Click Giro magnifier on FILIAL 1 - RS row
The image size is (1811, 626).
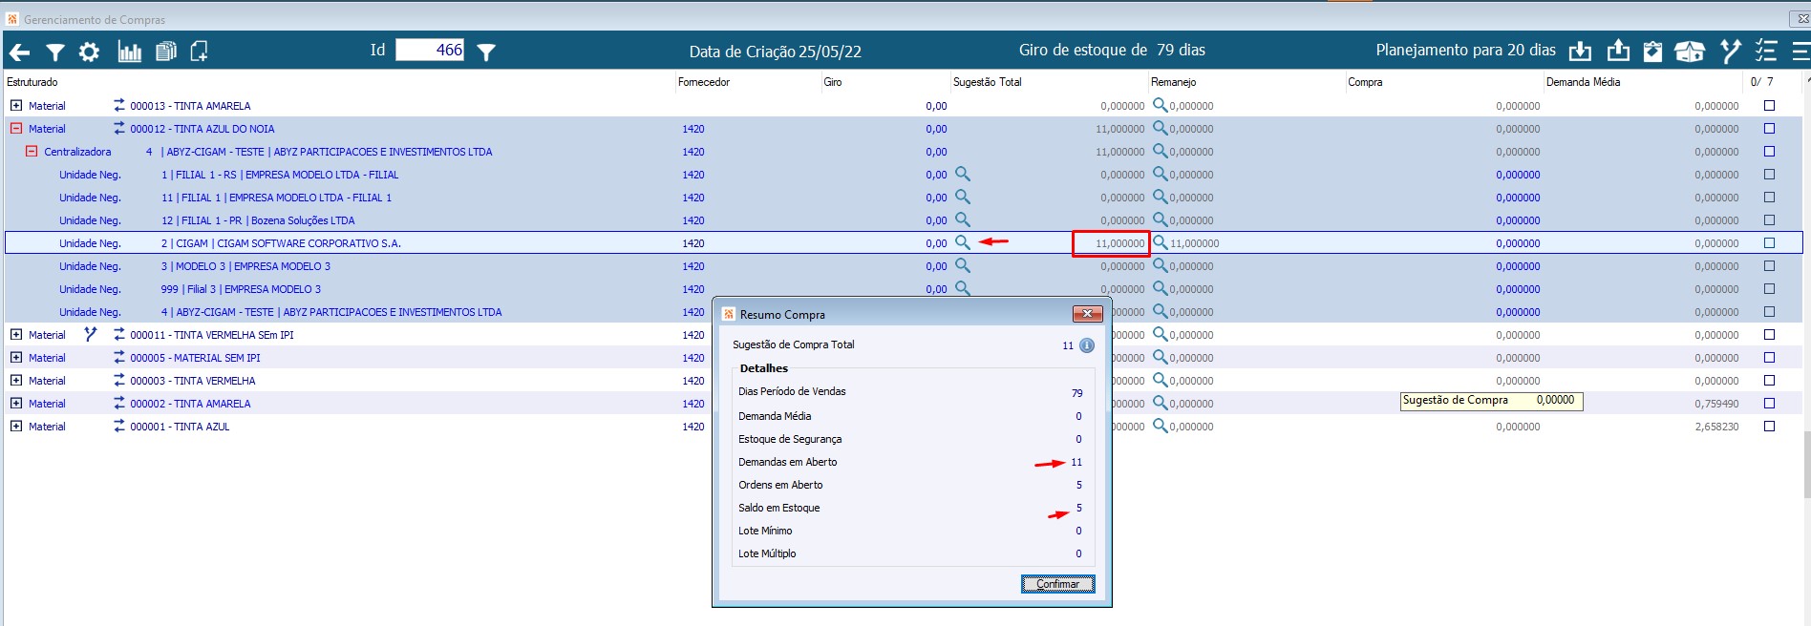963,174
